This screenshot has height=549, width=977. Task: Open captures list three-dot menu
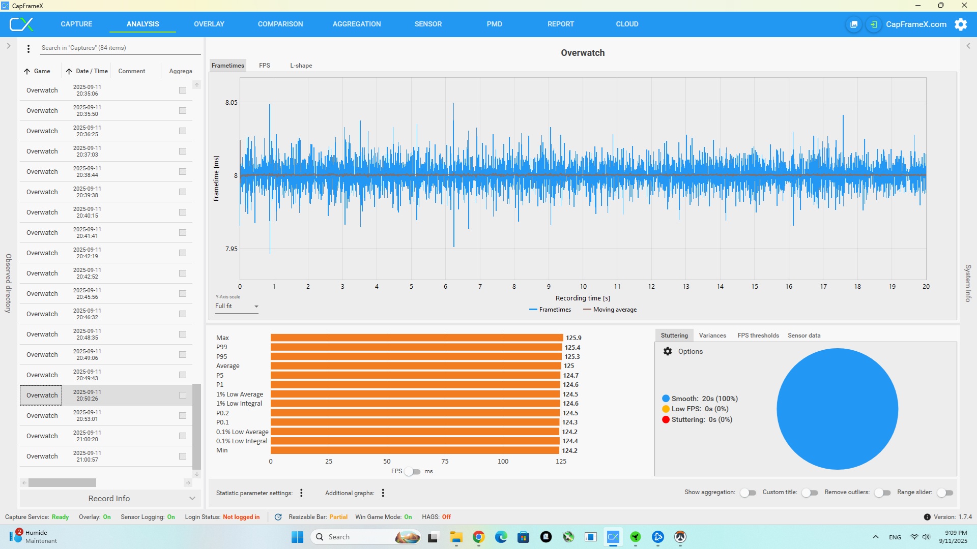(x=28, y=48)
